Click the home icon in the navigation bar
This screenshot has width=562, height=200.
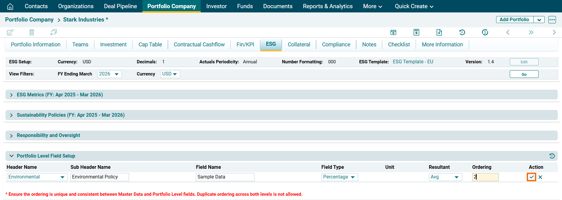point(10,6)
